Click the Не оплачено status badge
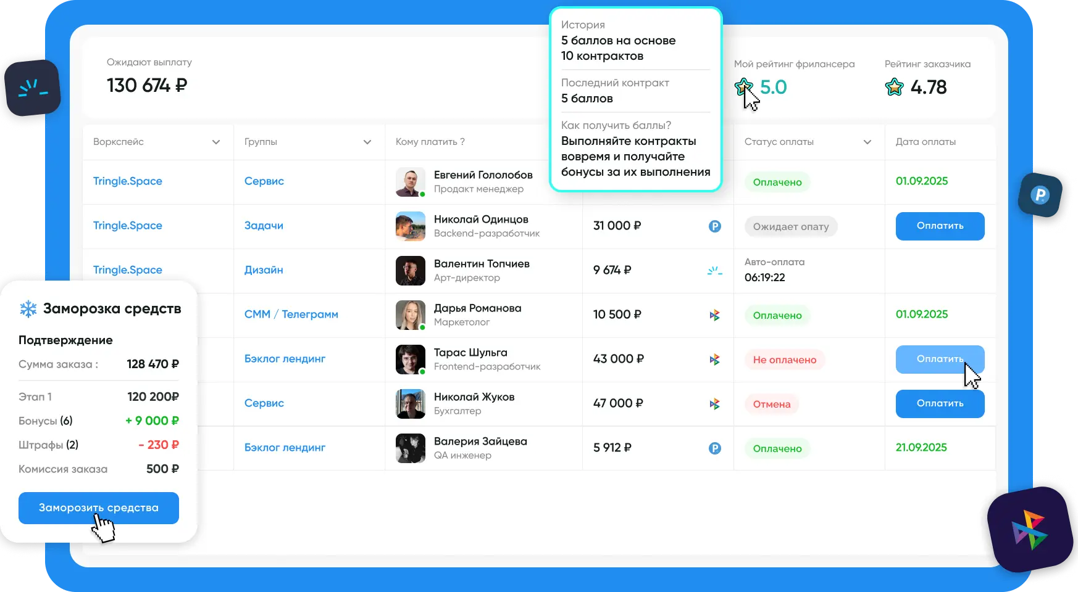The image size is (1078, 592). [x=784, y=360]
